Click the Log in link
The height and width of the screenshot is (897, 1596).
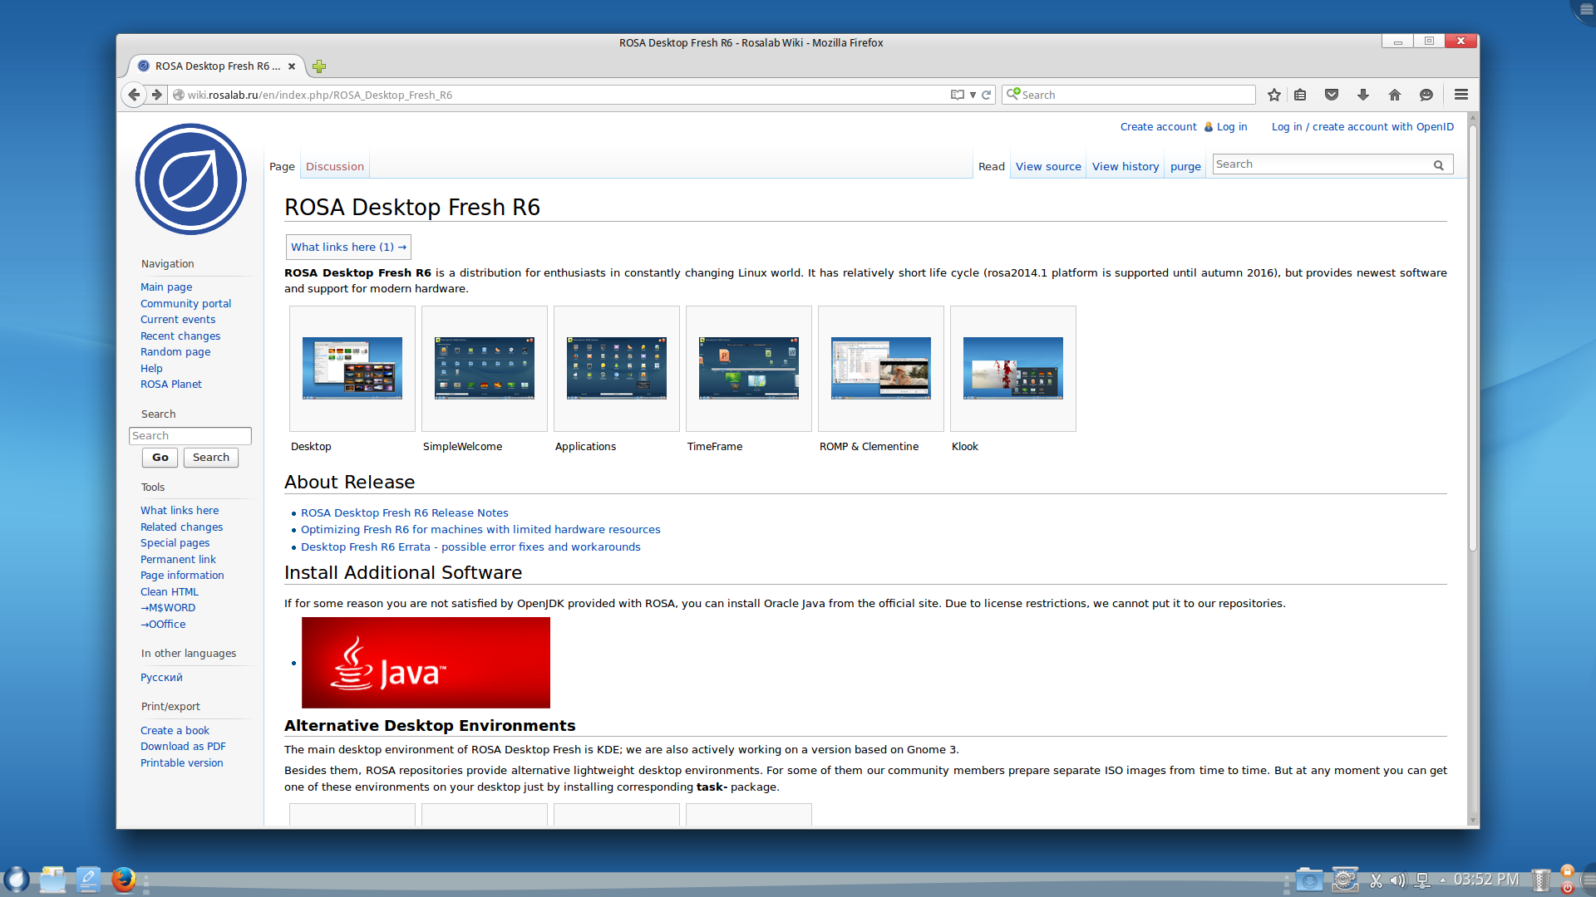pyautogui.click(x=1232, y=127)
